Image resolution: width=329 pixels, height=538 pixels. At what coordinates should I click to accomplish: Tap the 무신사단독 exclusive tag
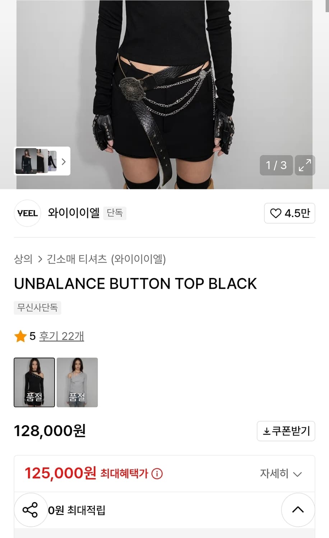coord(38,308)
